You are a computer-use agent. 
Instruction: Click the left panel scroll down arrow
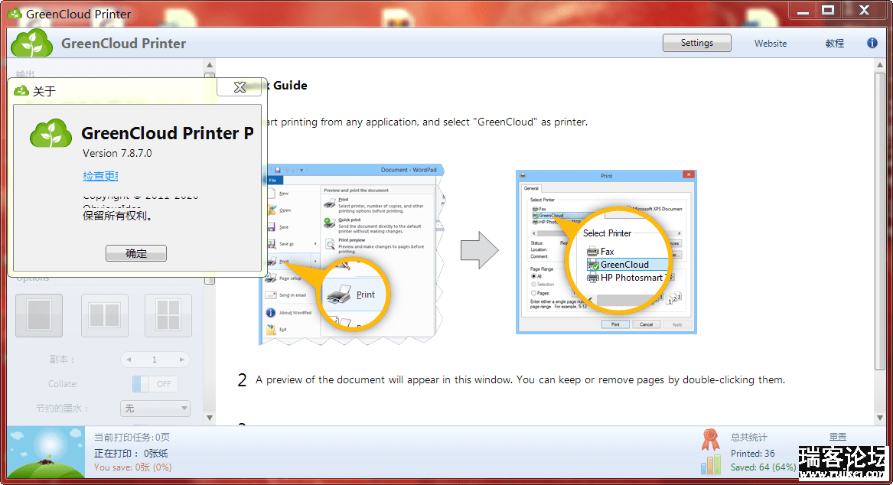[x=210, y=418]
